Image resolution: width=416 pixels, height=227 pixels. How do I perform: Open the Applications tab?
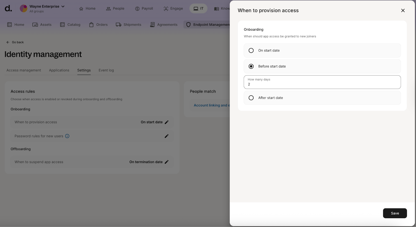[x=59, y=70]
